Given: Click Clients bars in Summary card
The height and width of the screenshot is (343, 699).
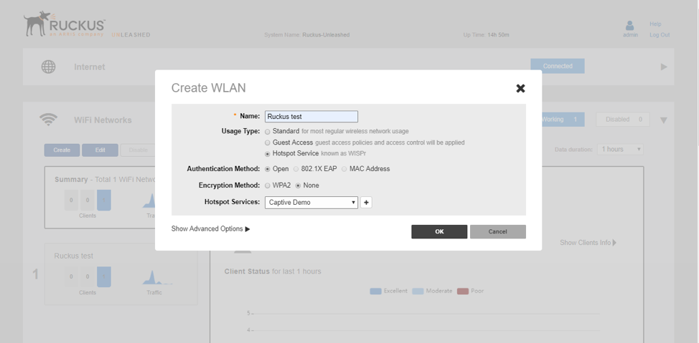Looking at the screenshot, I should pyautogui.click(x=88, y=201).
